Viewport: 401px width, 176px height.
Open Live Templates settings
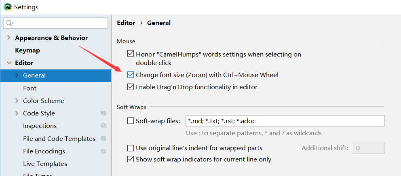[x=45, y=163]
